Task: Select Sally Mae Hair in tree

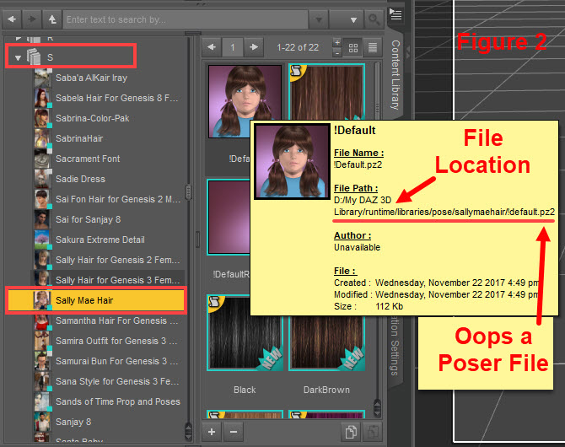Action: coord(84,300)
